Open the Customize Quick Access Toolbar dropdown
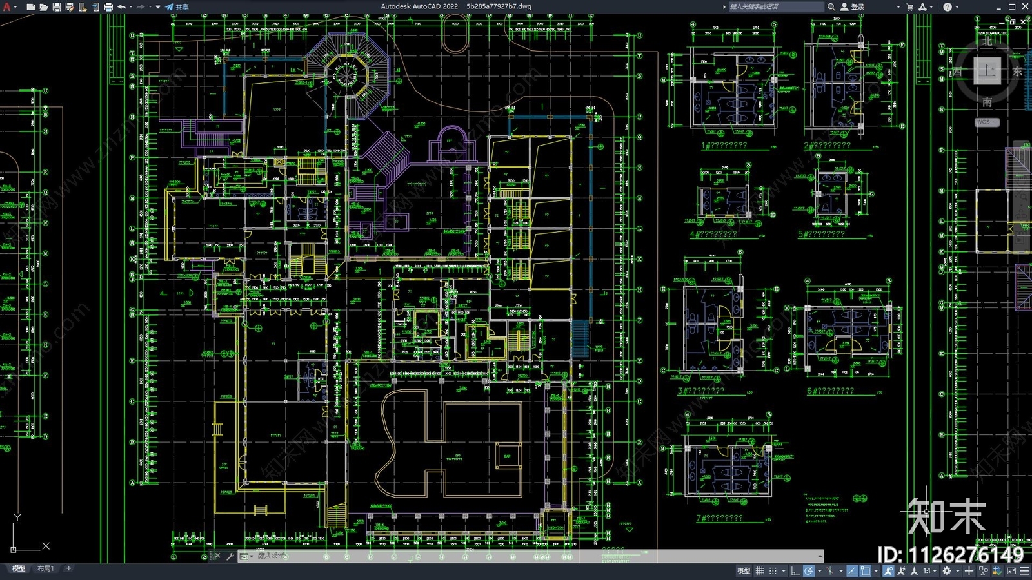The image size is (1032, 580). tap(158, 6)
